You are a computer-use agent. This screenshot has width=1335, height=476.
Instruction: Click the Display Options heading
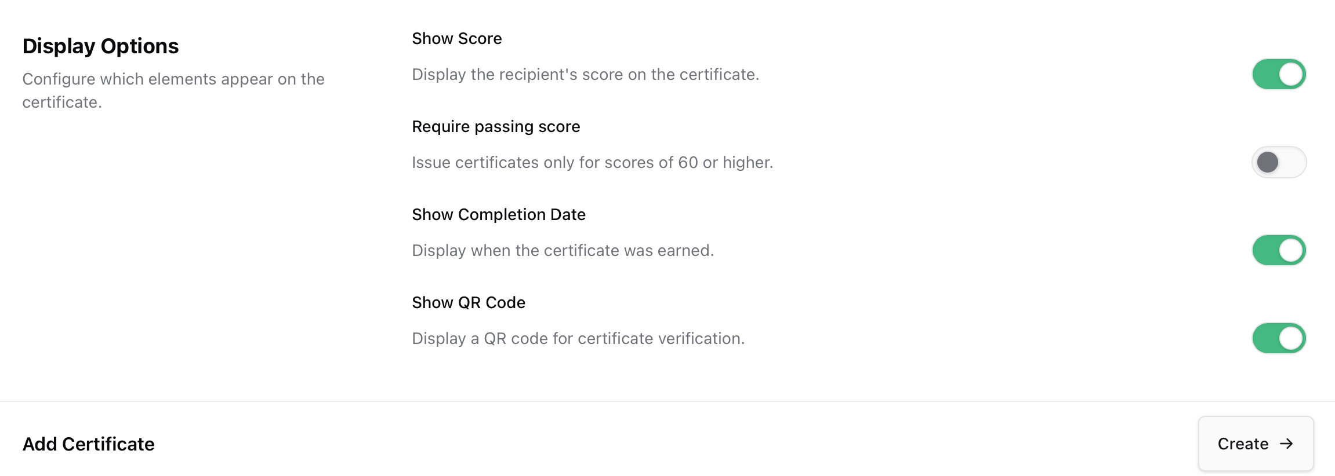coord(100,46)
